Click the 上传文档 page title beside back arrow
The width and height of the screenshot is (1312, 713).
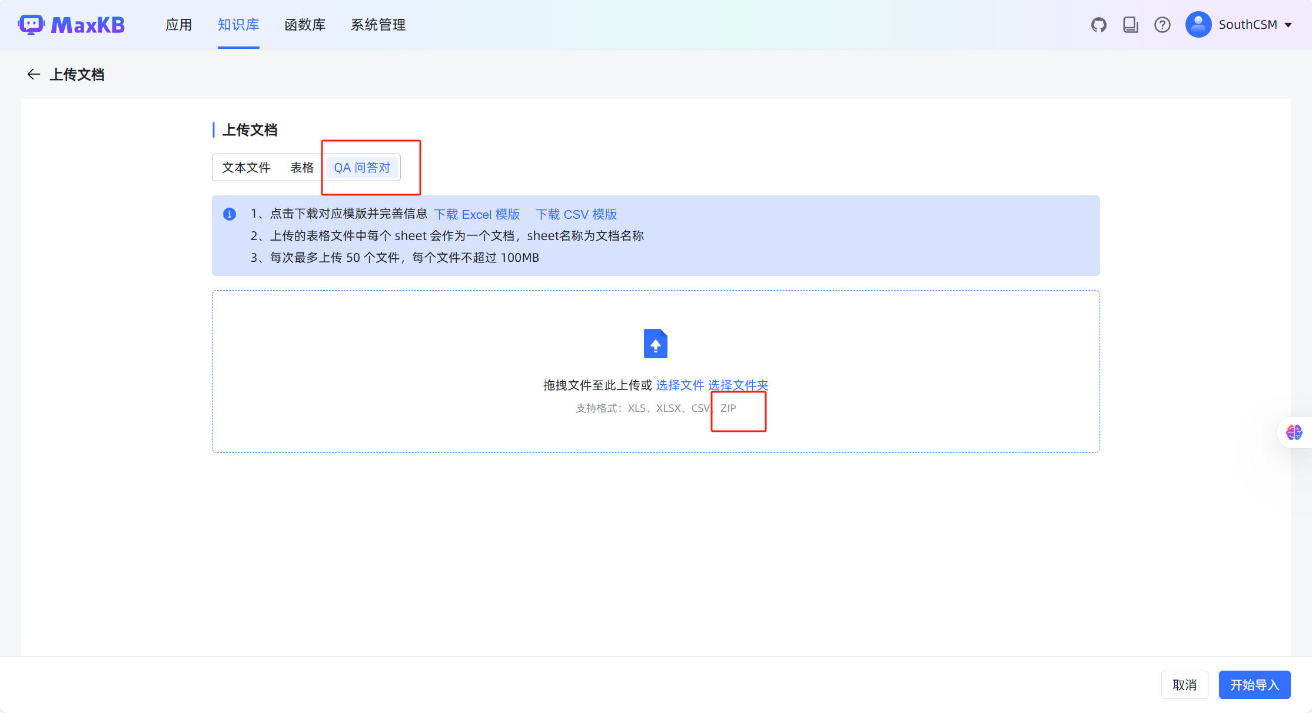click(x=77, y=75)
